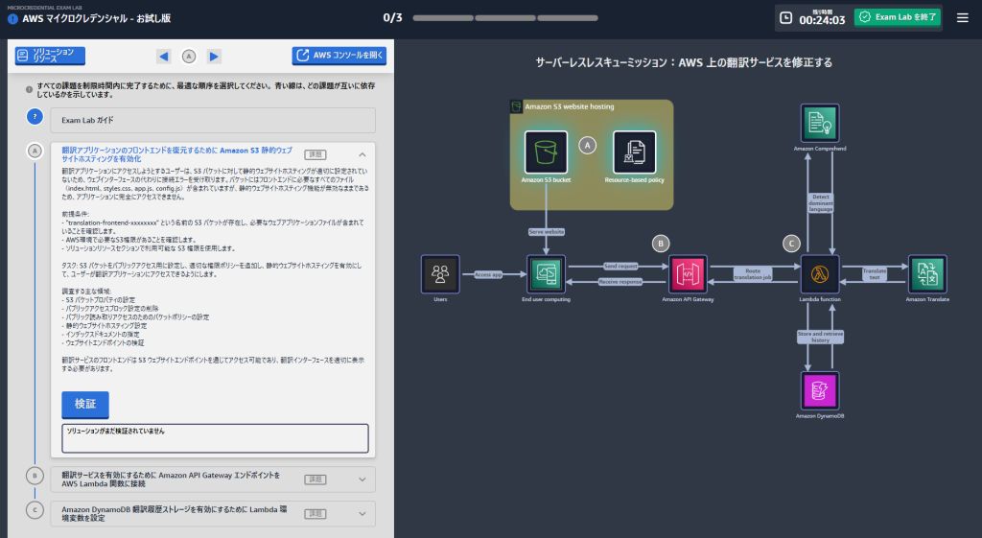Click the Users icon in diagram

click(x=440, y=273)
